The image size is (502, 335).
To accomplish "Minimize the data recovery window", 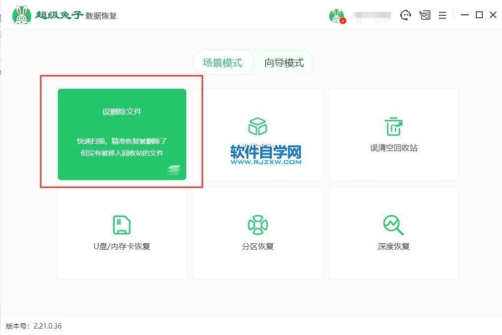I will pos(464,15).
